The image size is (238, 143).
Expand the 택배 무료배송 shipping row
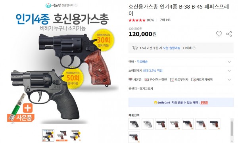(x=181, y=61)
